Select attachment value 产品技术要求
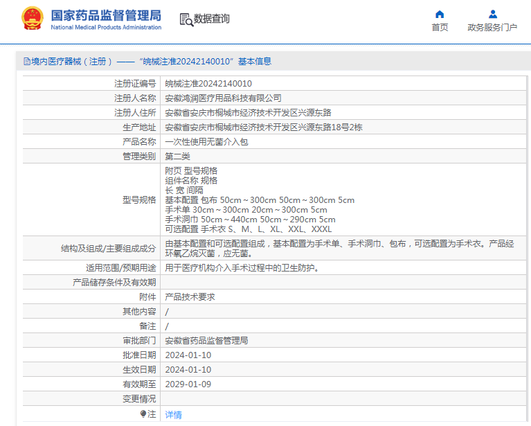 click(x=190, y=297)
